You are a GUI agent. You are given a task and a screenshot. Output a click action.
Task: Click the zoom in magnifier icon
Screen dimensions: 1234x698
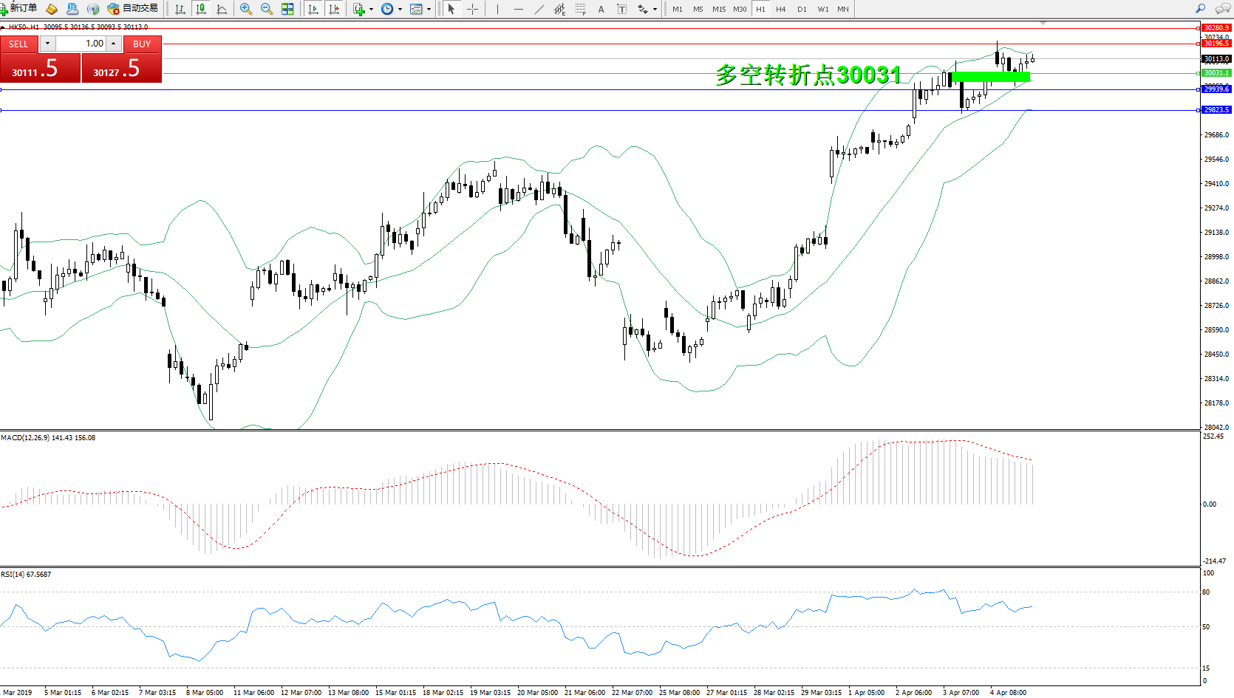point(246,9)
